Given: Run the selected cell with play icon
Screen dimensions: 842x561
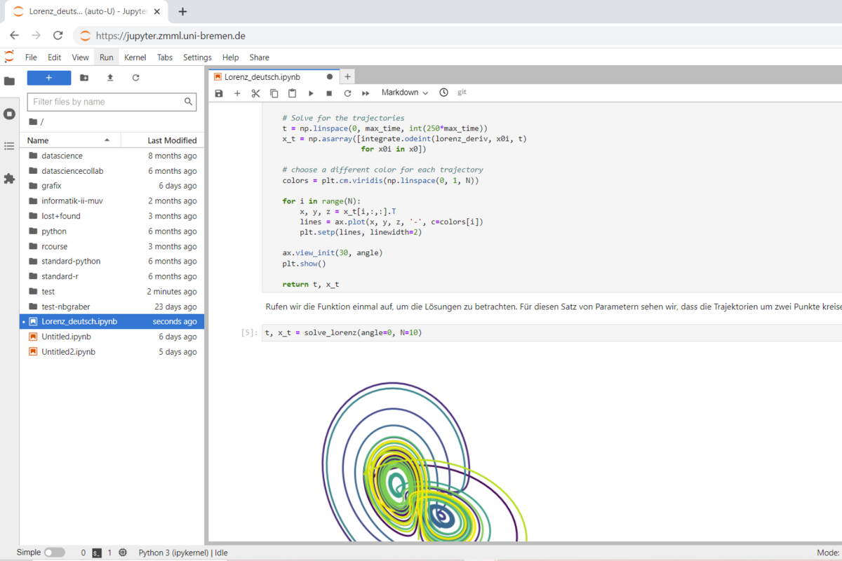Looking at the screenshot, I should click(x=311, y=93).
